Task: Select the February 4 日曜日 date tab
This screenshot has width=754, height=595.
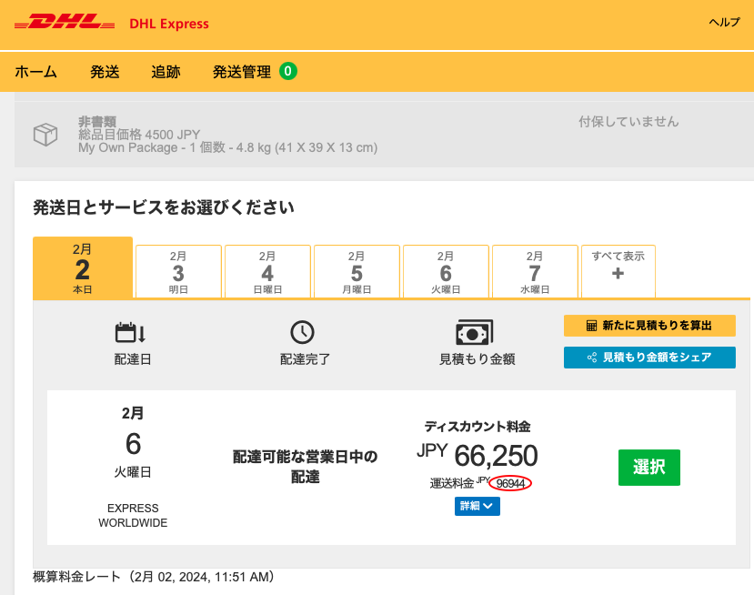Action: [x=267, y=271]
